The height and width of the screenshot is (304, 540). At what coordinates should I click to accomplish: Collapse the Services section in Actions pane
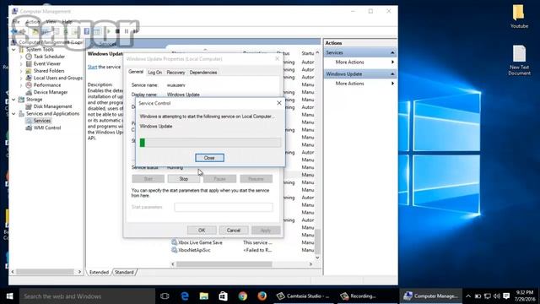coord(392,52)
